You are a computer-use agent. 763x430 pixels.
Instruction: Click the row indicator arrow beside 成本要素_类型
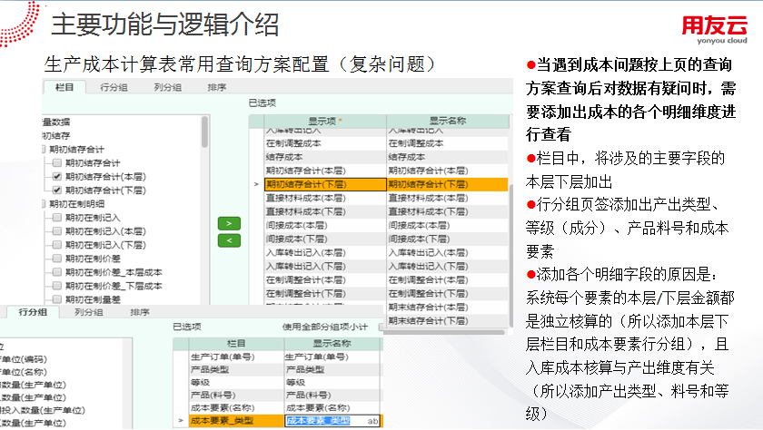pyautogui.click(x=181, y=421)
